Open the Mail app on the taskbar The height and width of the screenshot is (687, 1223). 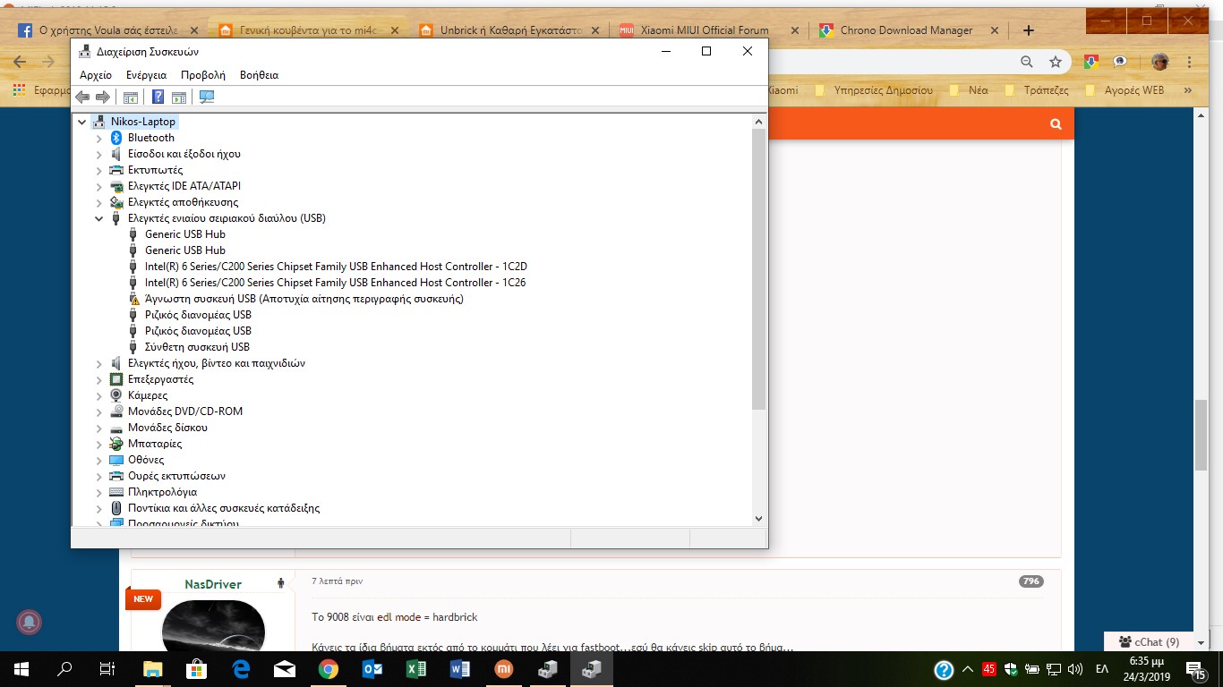pyautogui.click(x=285, y=669)
